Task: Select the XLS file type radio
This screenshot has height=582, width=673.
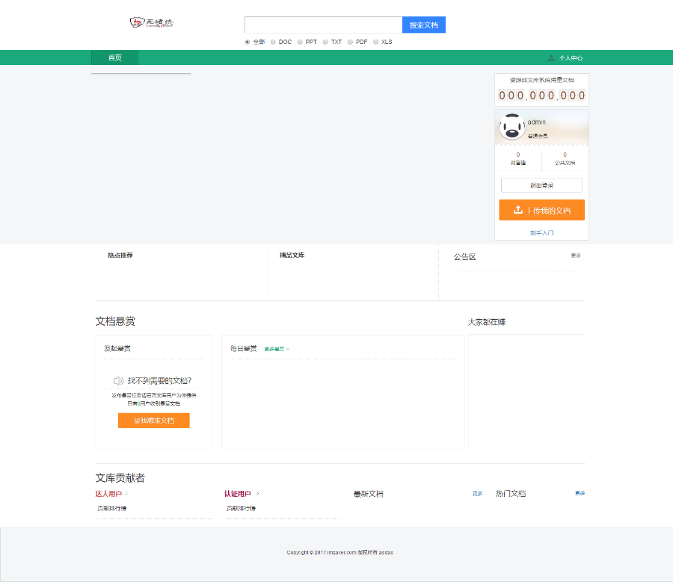Action: (376, 42)
